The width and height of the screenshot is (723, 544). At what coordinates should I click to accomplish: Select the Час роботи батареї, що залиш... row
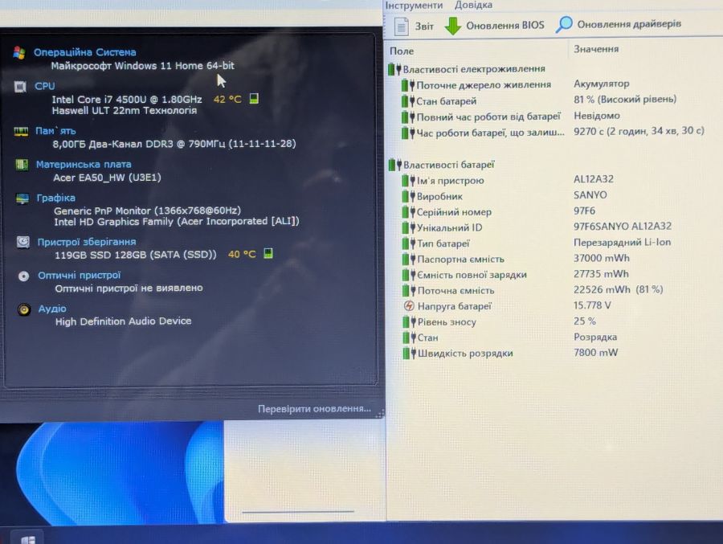click(x=553, y=133)
